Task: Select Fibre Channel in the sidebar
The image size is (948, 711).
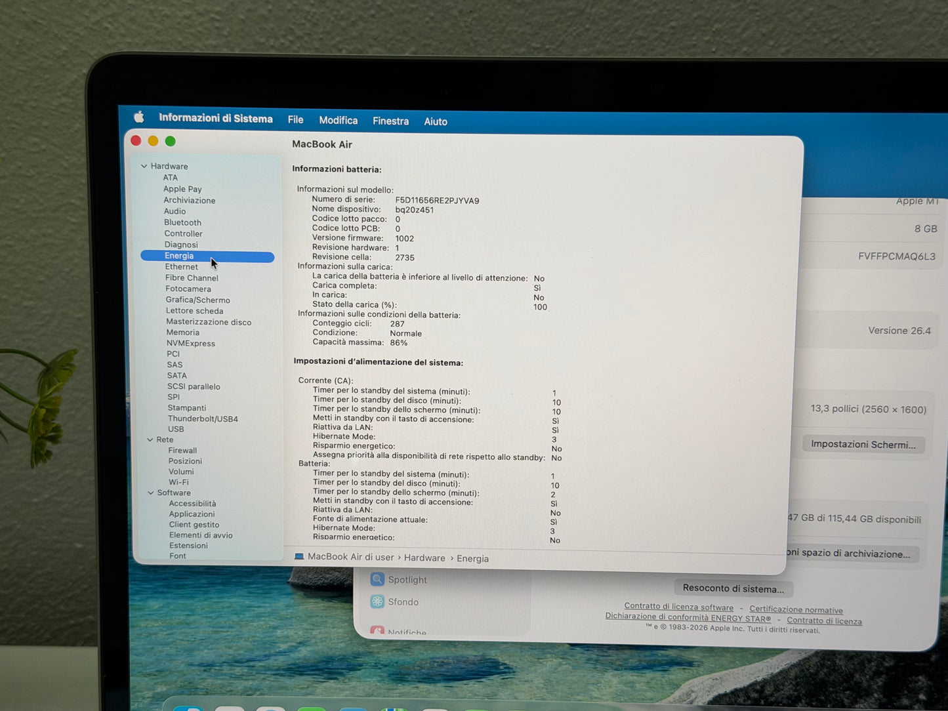Action: pos(192,278)
